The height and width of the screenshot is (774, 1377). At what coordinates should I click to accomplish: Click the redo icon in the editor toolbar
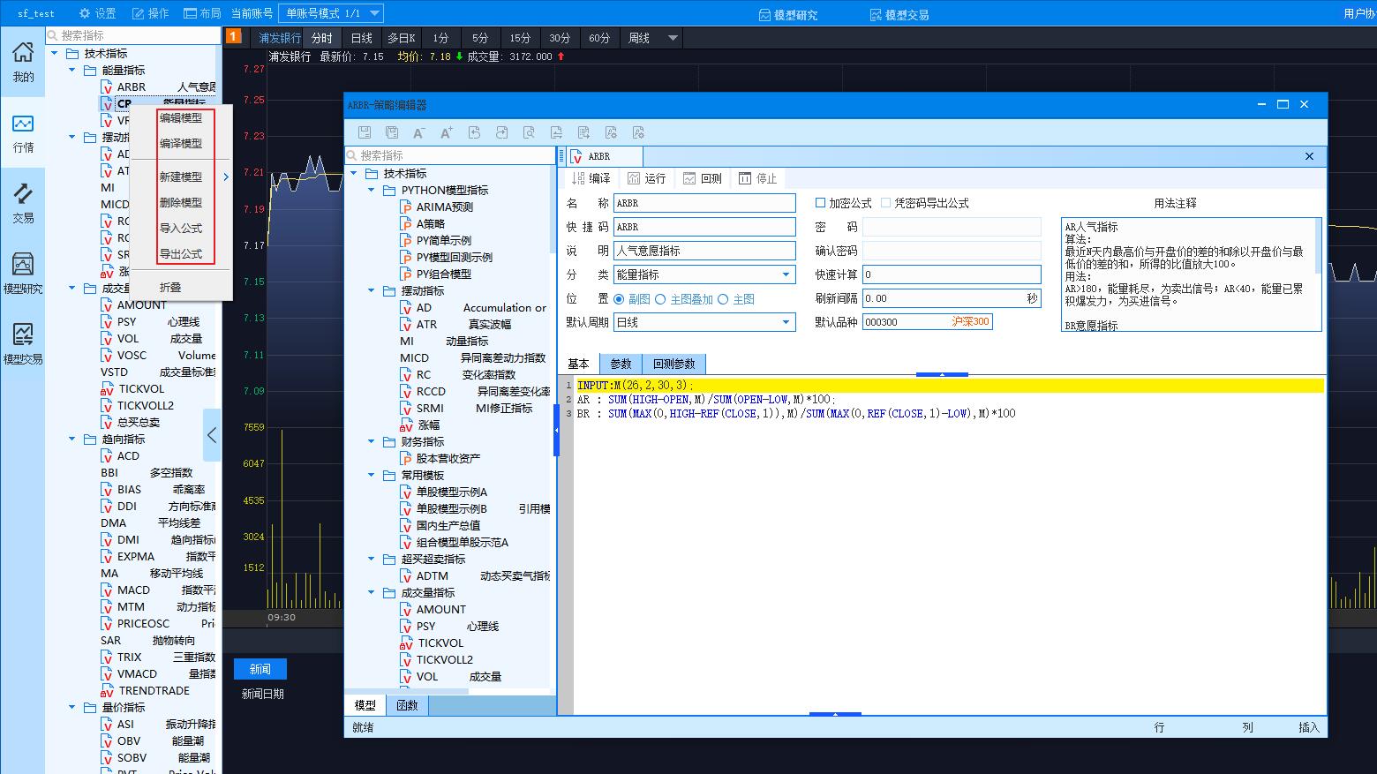501,132
